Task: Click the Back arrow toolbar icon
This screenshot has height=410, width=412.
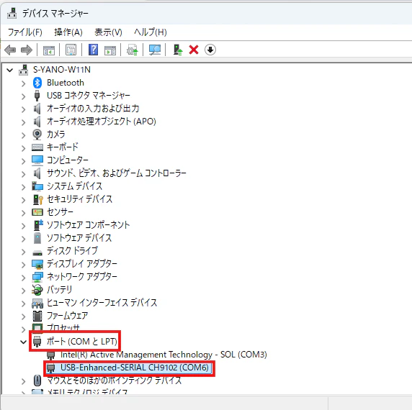Action: coord(10,50)
